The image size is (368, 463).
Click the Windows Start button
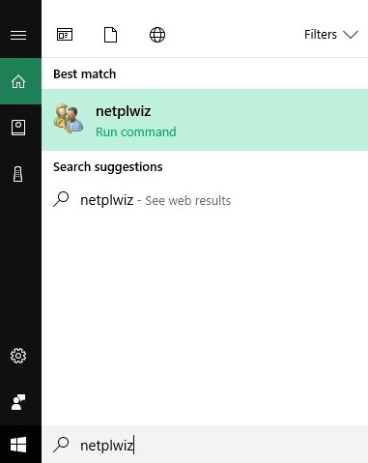click(x=18, y=445)
